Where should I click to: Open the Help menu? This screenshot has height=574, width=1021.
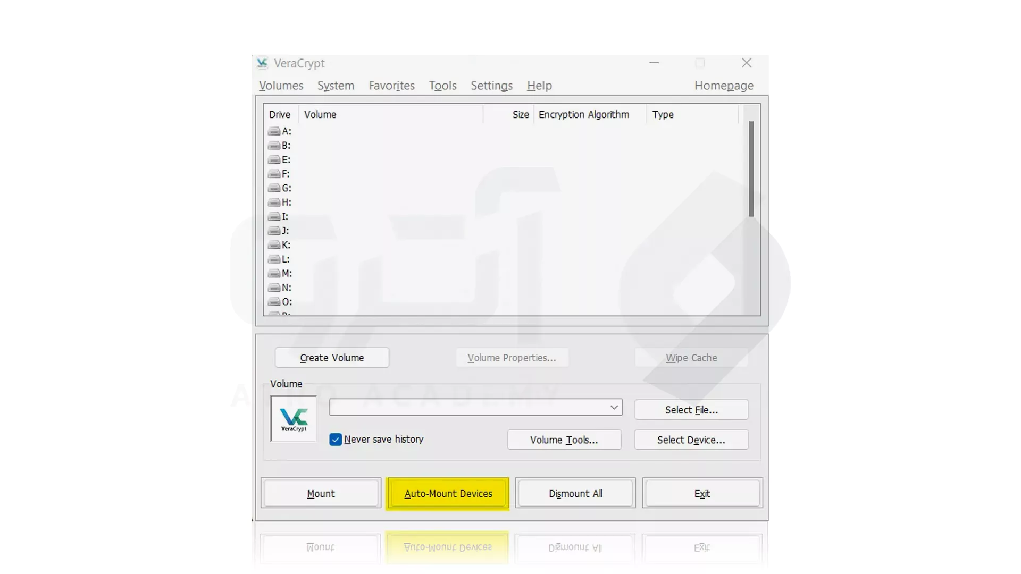[x=539, y=86]
